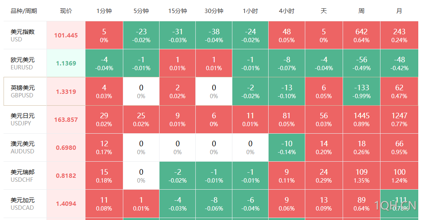The width and height of the screenshot is (423, 220).
Task: Click the 英镑美元 GBPUSD row label
Action: pyautogui.click(x=23, y=91)
